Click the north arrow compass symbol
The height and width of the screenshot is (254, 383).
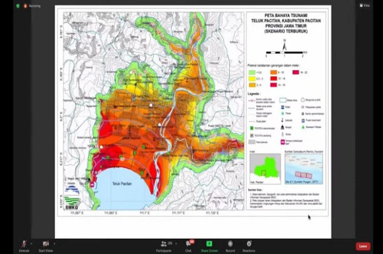click(285, 45)
